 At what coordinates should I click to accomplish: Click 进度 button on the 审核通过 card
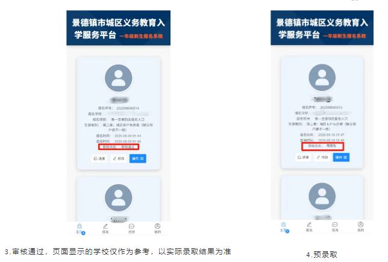coord(99,158)
